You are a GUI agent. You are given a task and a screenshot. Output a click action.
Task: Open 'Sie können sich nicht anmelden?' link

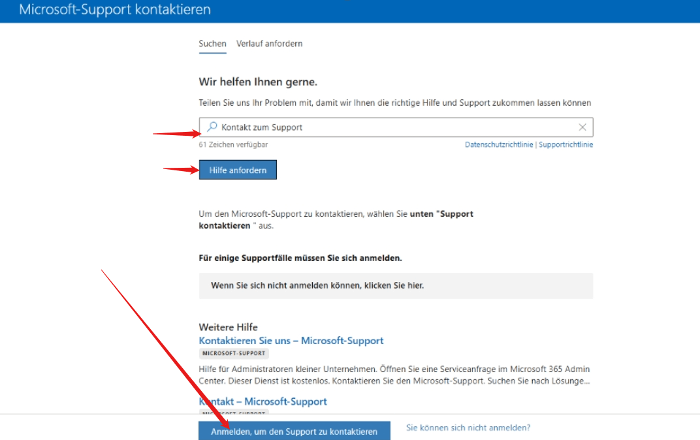click(468, 428)
